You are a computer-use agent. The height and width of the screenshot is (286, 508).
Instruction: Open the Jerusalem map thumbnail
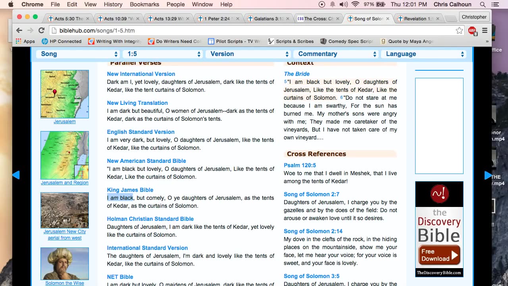(65, 94)
